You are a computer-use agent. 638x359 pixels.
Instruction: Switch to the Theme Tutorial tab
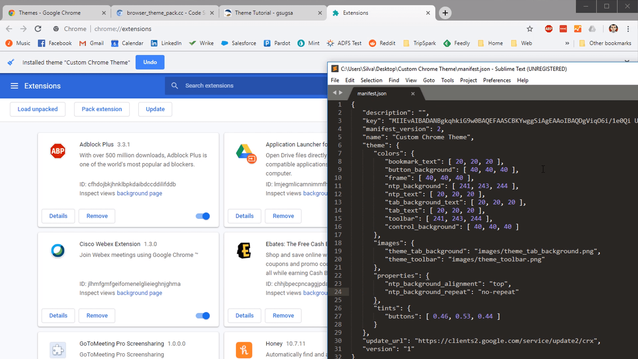coord(264,13)
